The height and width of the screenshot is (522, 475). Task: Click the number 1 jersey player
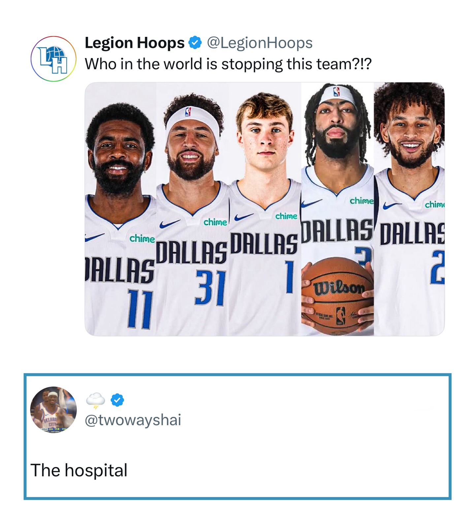pos(265,214)
